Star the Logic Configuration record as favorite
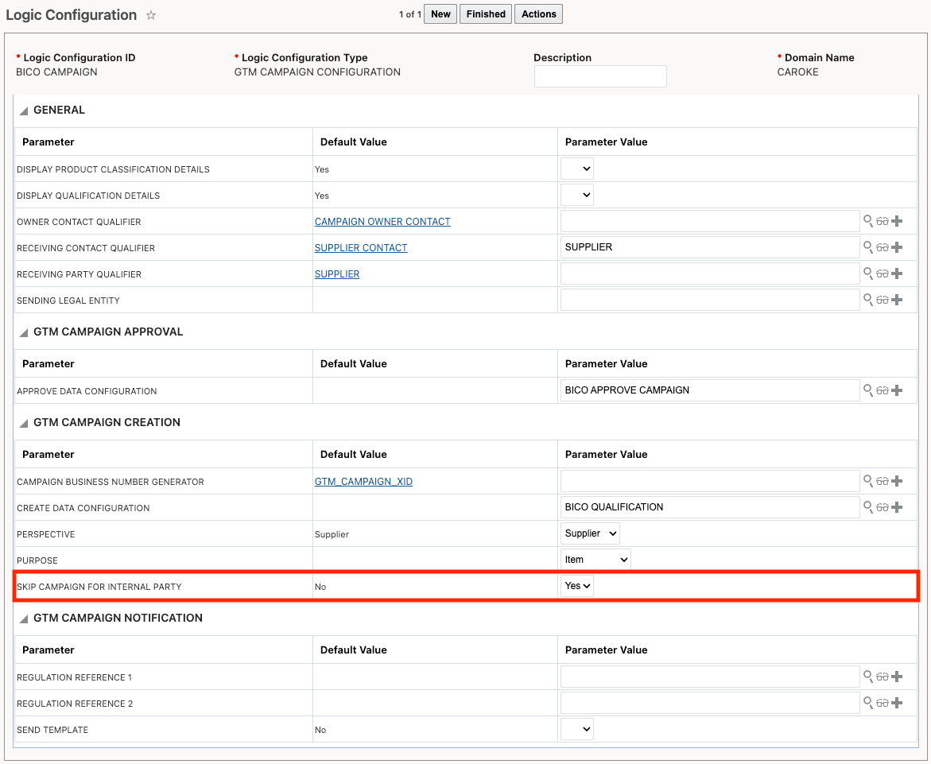This screenshot has width=931, height=764. click(149, 14)
